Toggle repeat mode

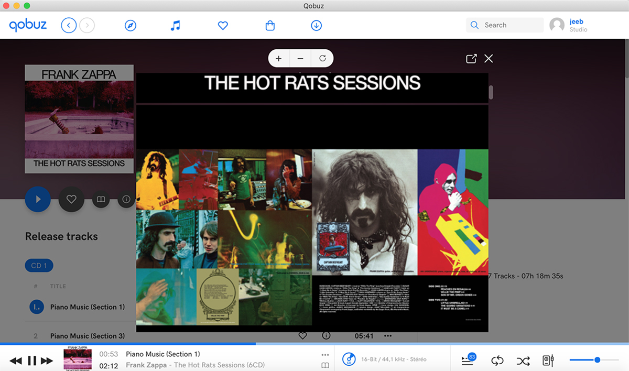coord(497,361)
